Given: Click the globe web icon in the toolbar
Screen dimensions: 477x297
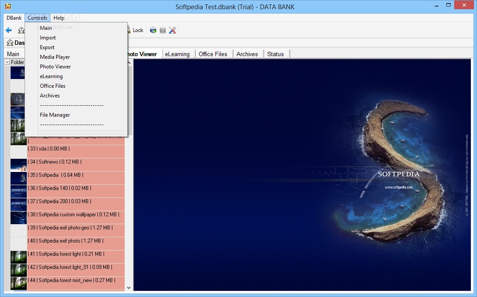Looking at the screenshot, I should tap(153, 30).
